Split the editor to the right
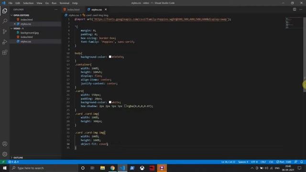Image resolution: width=306 pixels, height=172 pixels. click(295, 10)
